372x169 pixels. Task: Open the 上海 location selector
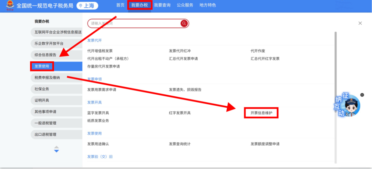[x=87, y=6]
